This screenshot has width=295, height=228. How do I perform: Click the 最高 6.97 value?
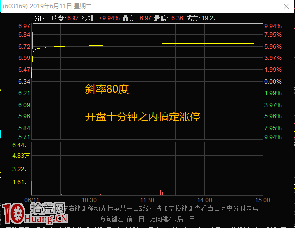pyautogui.click(x=146, y=18)
